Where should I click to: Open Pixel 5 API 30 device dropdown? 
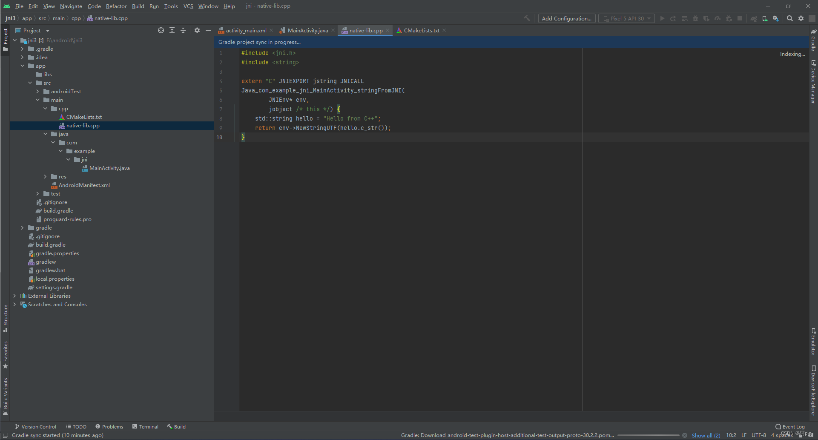626,18
